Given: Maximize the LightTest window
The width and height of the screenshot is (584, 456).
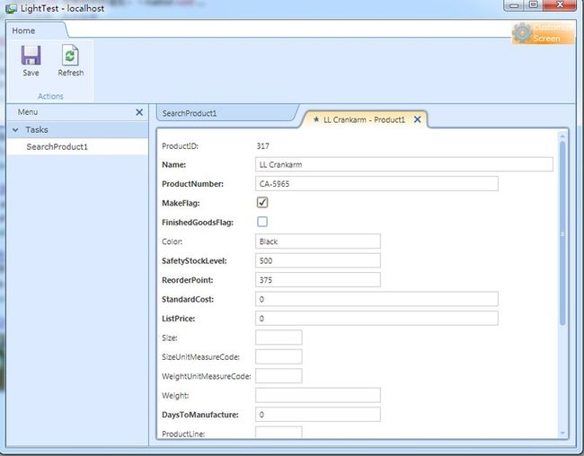Looking at the screenshot, I should click(534, 5).
